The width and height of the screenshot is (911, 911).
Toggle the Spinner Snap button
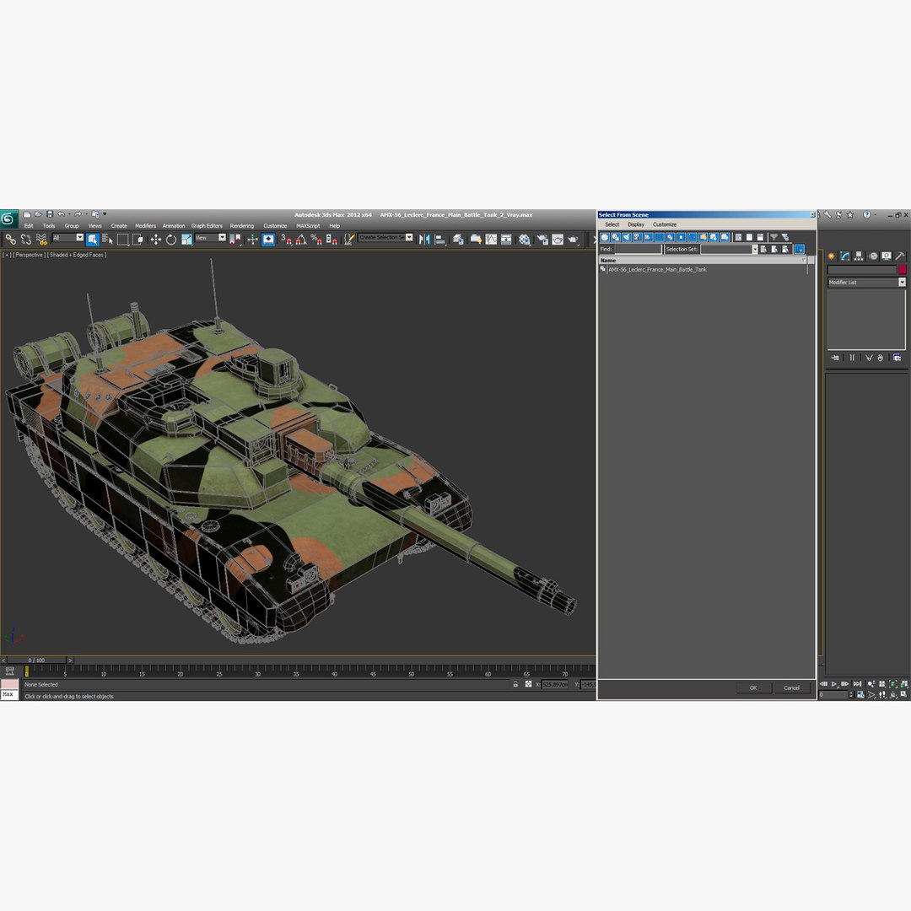tap(332, 240)
